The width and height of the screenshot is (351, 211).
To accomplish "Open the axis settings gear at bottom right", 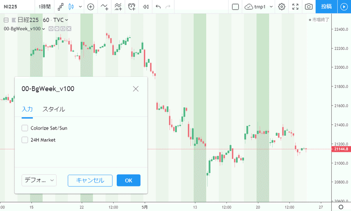I will 341,207.
